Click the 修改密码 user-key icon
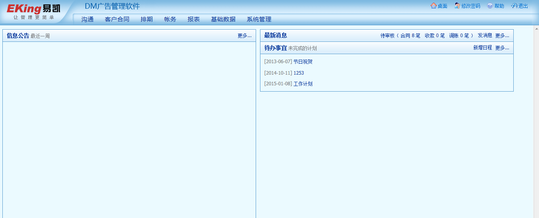 [457, 6]
